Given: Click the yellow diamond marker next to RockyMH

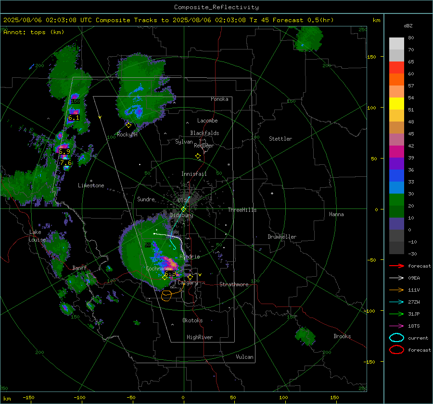Looking at the screenshot, I should [x=128, y=125].
